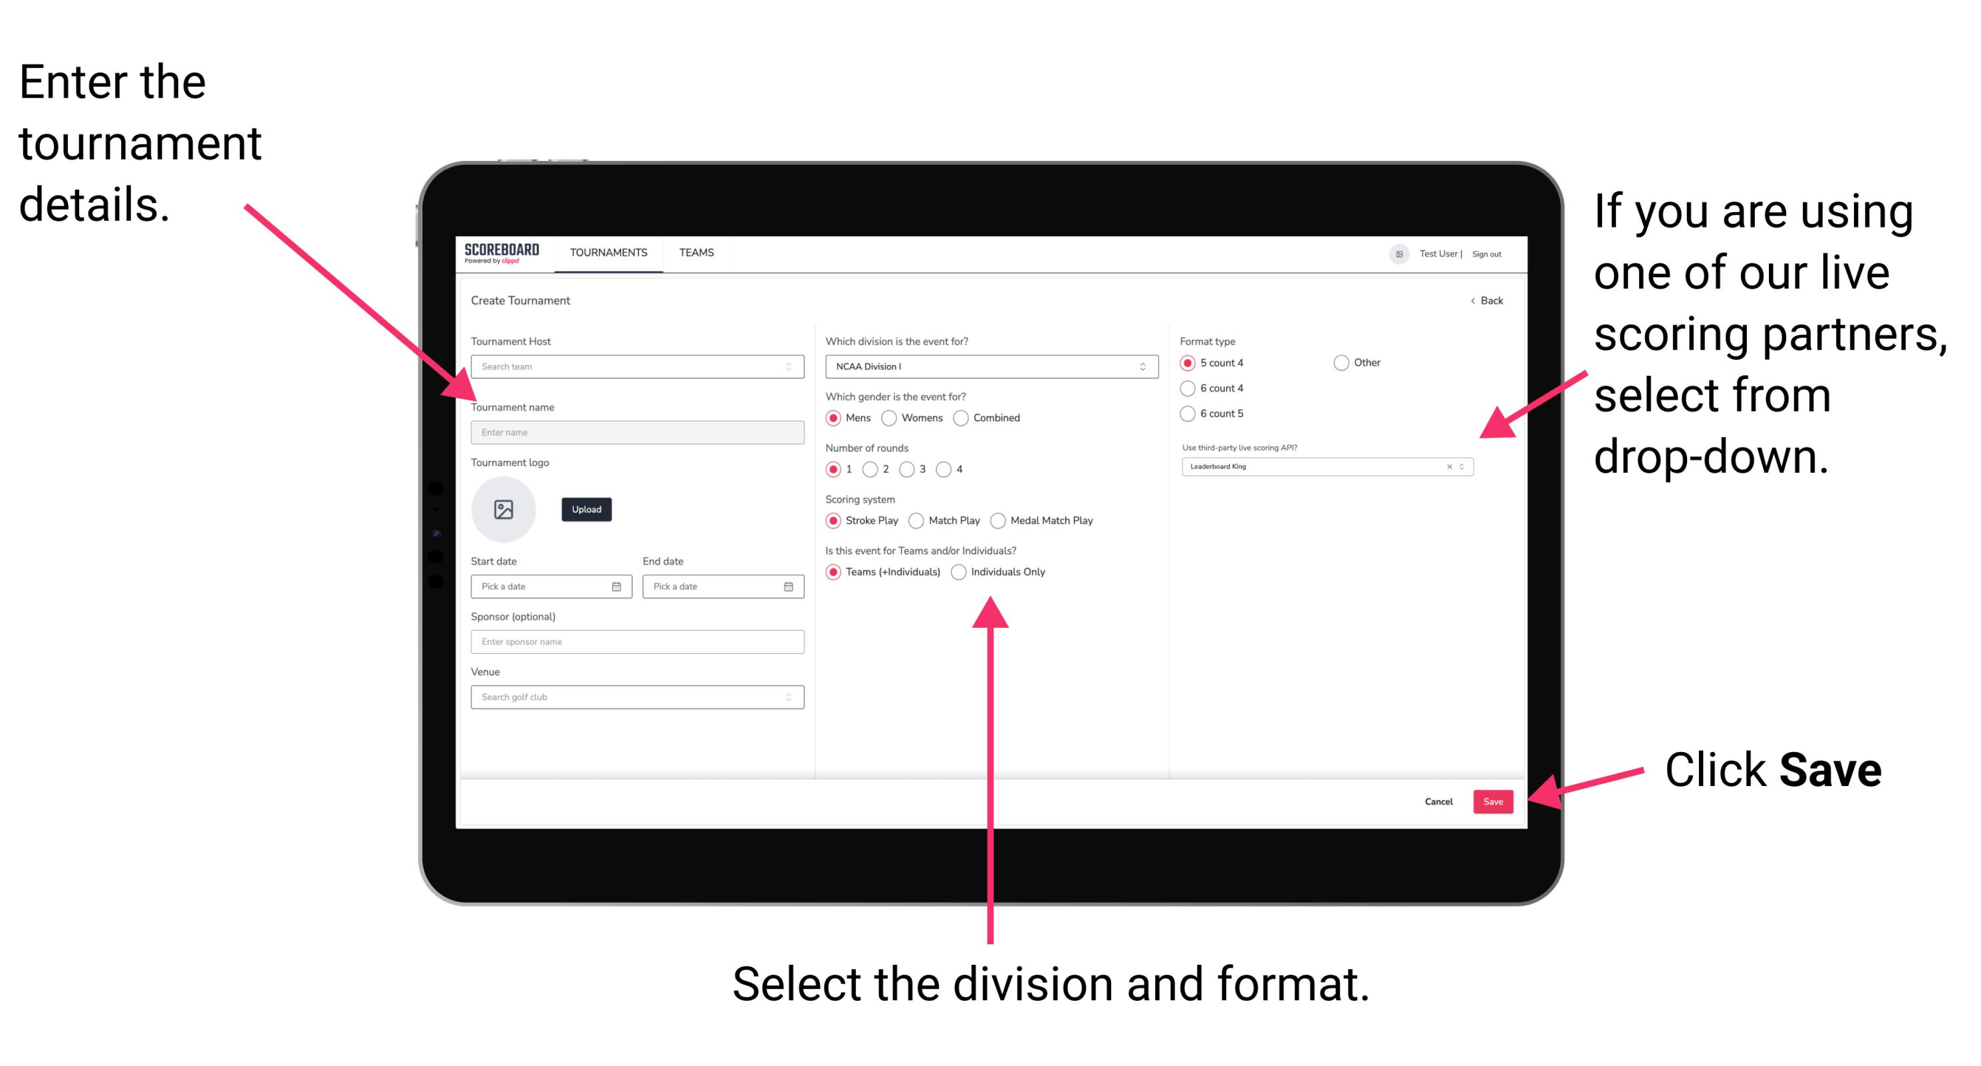Click the Sponsor optional input field

coord(635,642)
